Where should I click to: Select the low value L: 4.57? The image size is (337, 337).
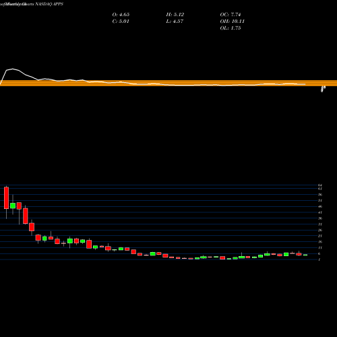coord(175,22)
